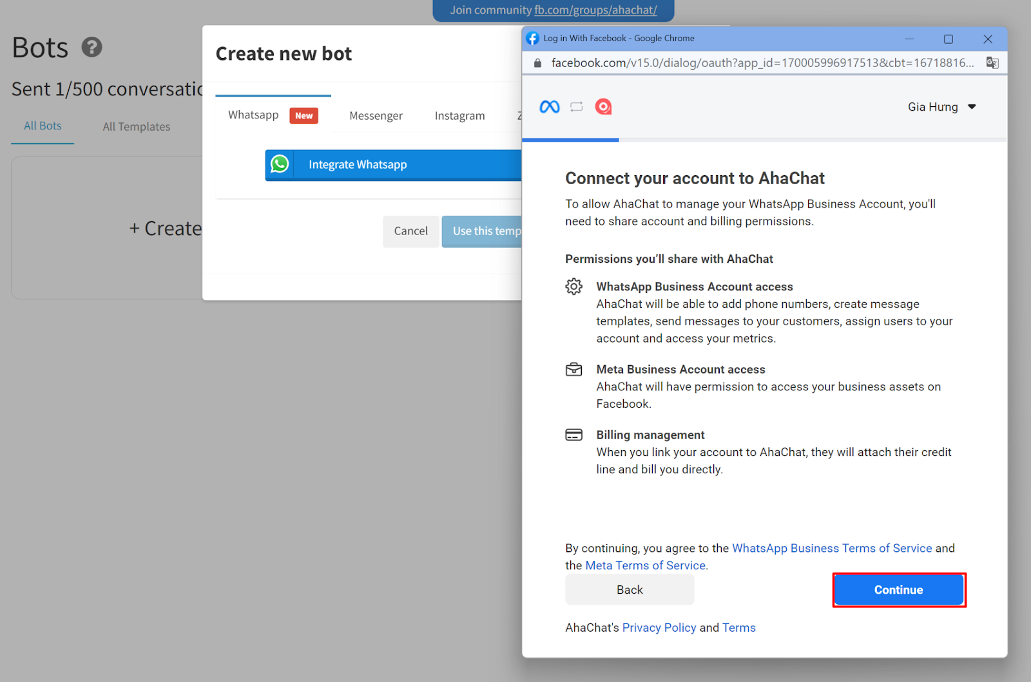This screenshot has width=1031, height=682.
Task: Open AhaChat's Privacy Policy link
Action: coord(659,628)
